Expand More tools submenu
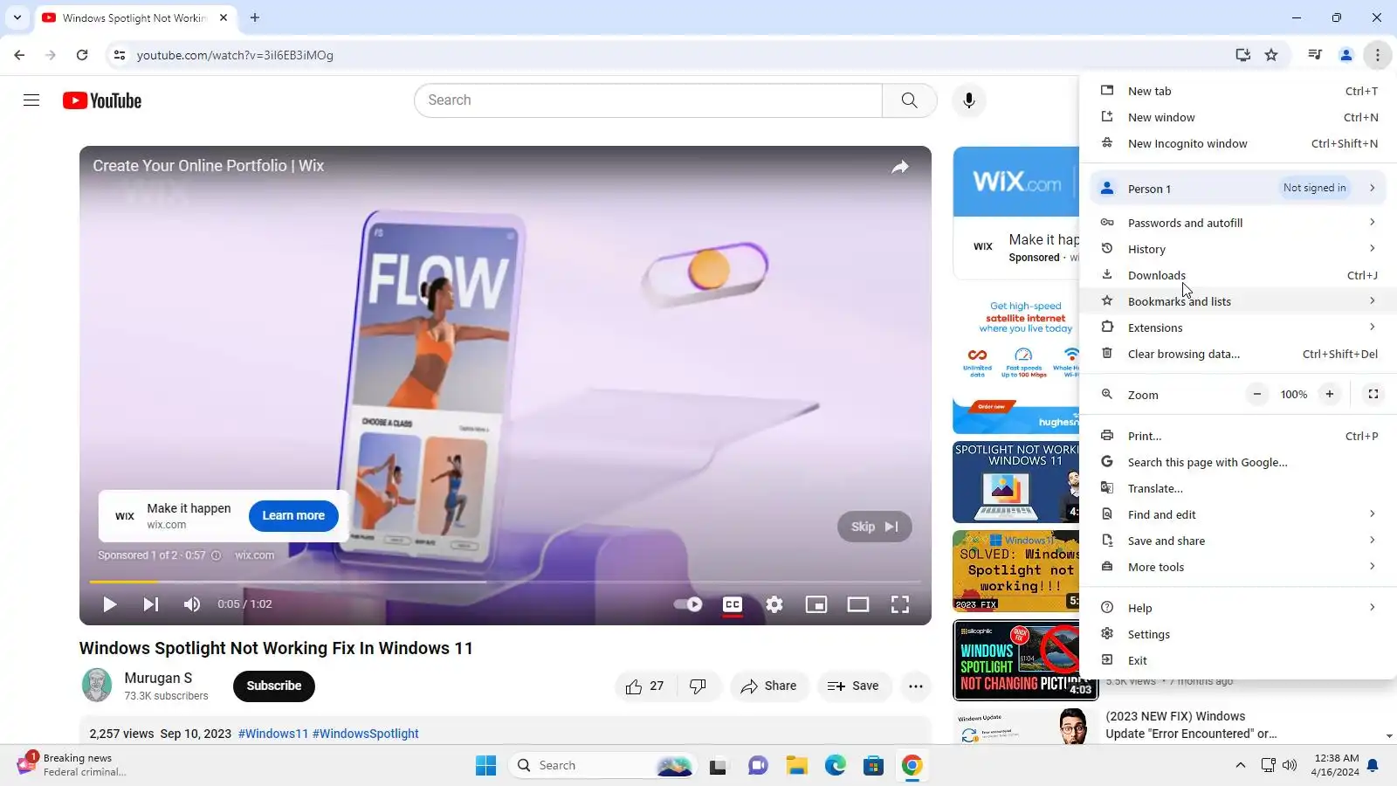The height and width of the screenshot is (786, 1397). point(1238,567)
